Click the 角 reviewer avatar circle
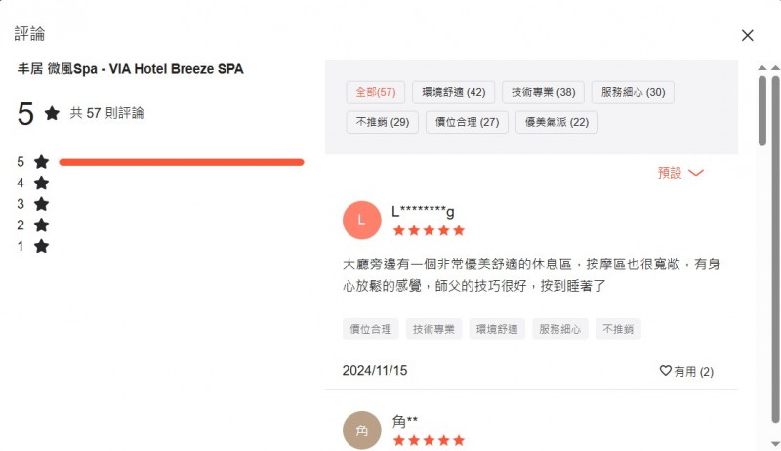 pyautogui.click(x=361, y=430)
